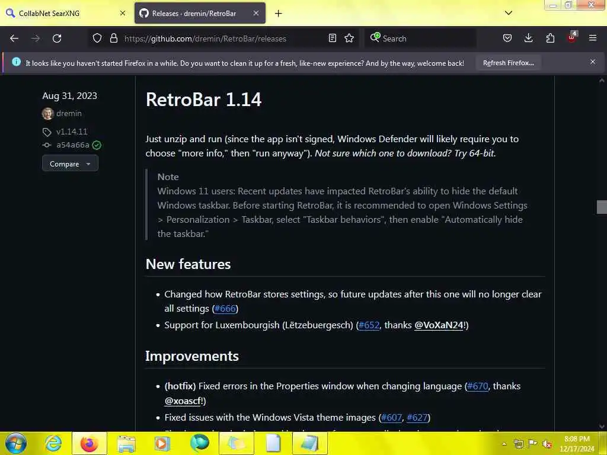607x455 pixels.
Task: Click the Improvements heading
Action: click(192, 356)
